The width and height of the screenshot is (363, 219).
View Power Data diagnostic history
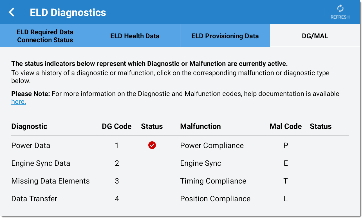(31, 146)
